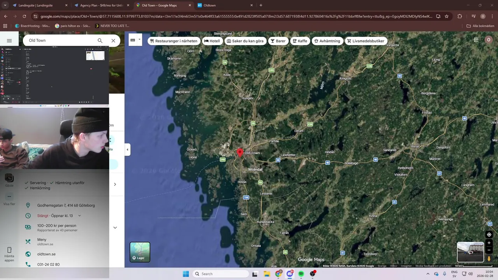Show your location on the map
The image size is (498, 280).
coord(489,234)
